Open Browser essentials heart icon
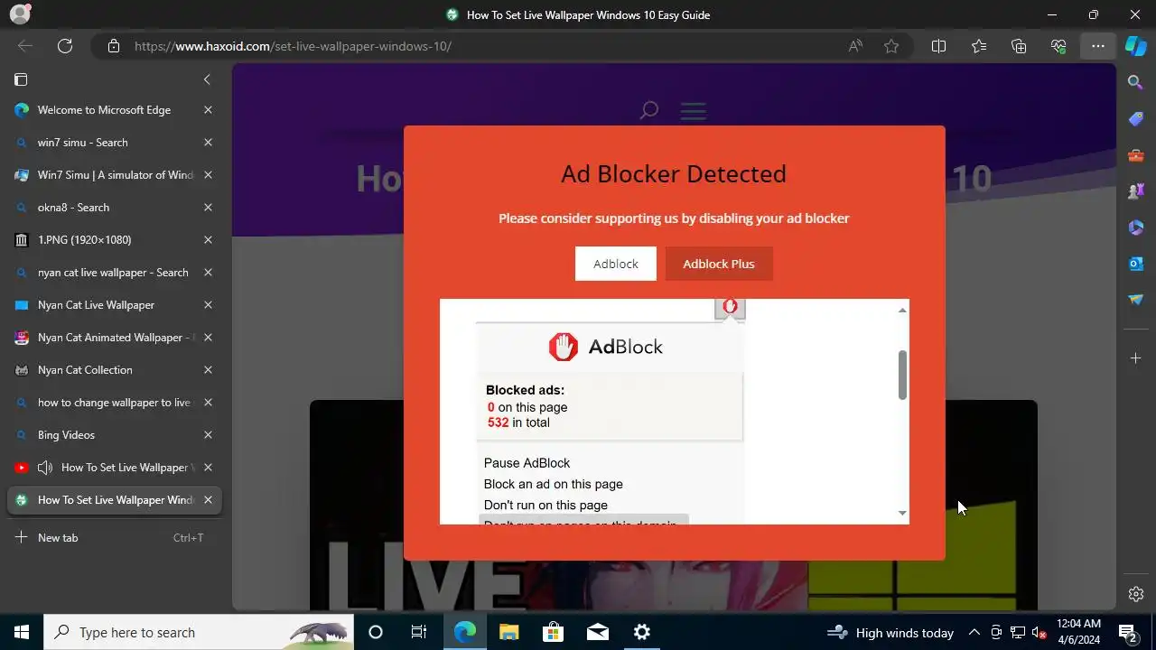Viewport: 1156px width, 650px height. pos(1058,46)
